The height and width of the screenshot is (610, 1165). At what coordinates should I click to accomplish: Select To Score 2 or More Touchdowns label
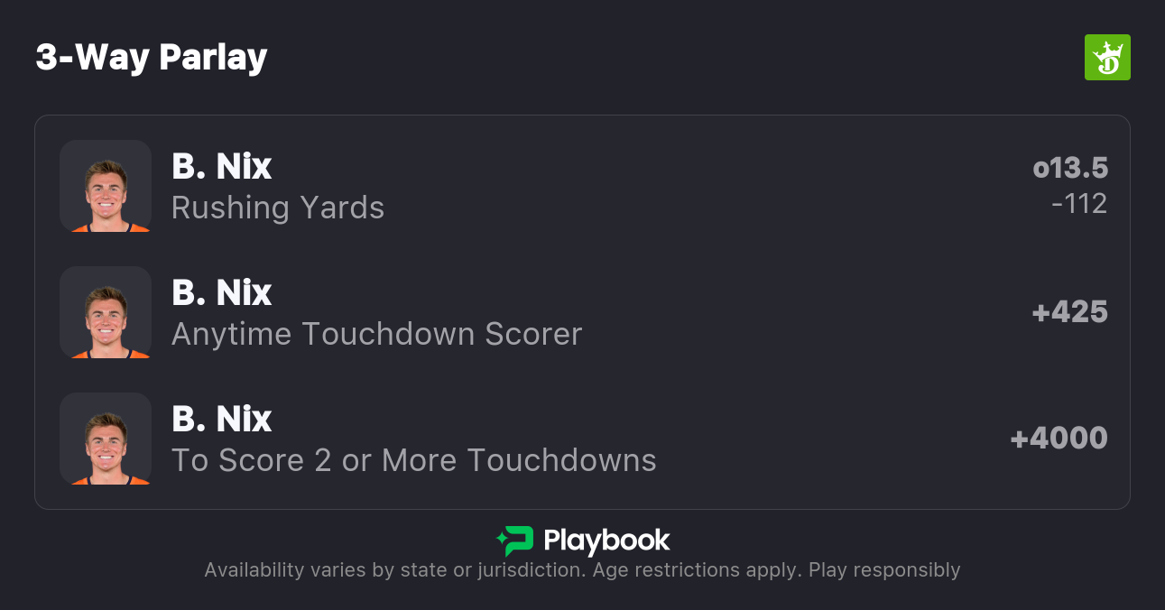[x=413, y=461]
